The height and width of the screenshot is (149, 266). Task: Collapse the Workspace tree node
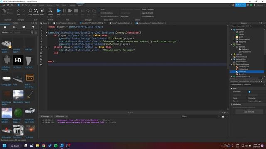coord(231,29)
